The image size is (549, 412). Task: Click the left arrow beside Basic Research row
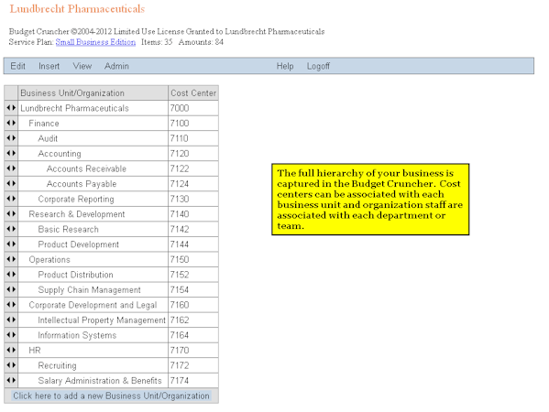point(8,229)
